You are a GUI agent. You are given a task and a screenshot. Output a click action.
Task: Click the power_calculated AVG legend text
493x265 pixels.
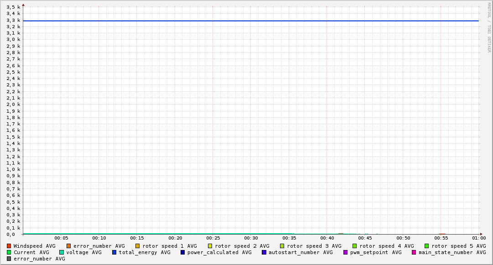point(219,252)
